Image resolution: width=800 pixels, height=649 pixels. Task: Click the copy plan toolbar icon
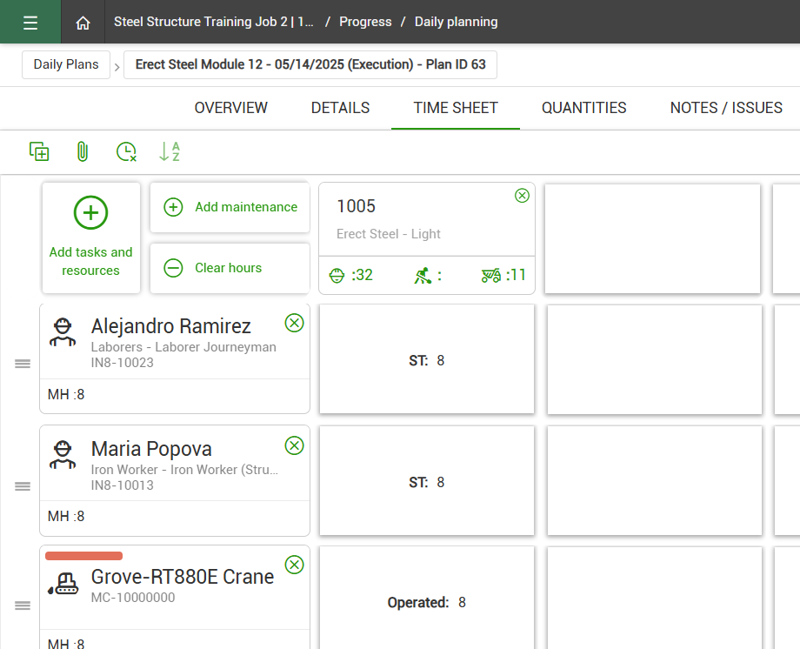tap(39, 151)
